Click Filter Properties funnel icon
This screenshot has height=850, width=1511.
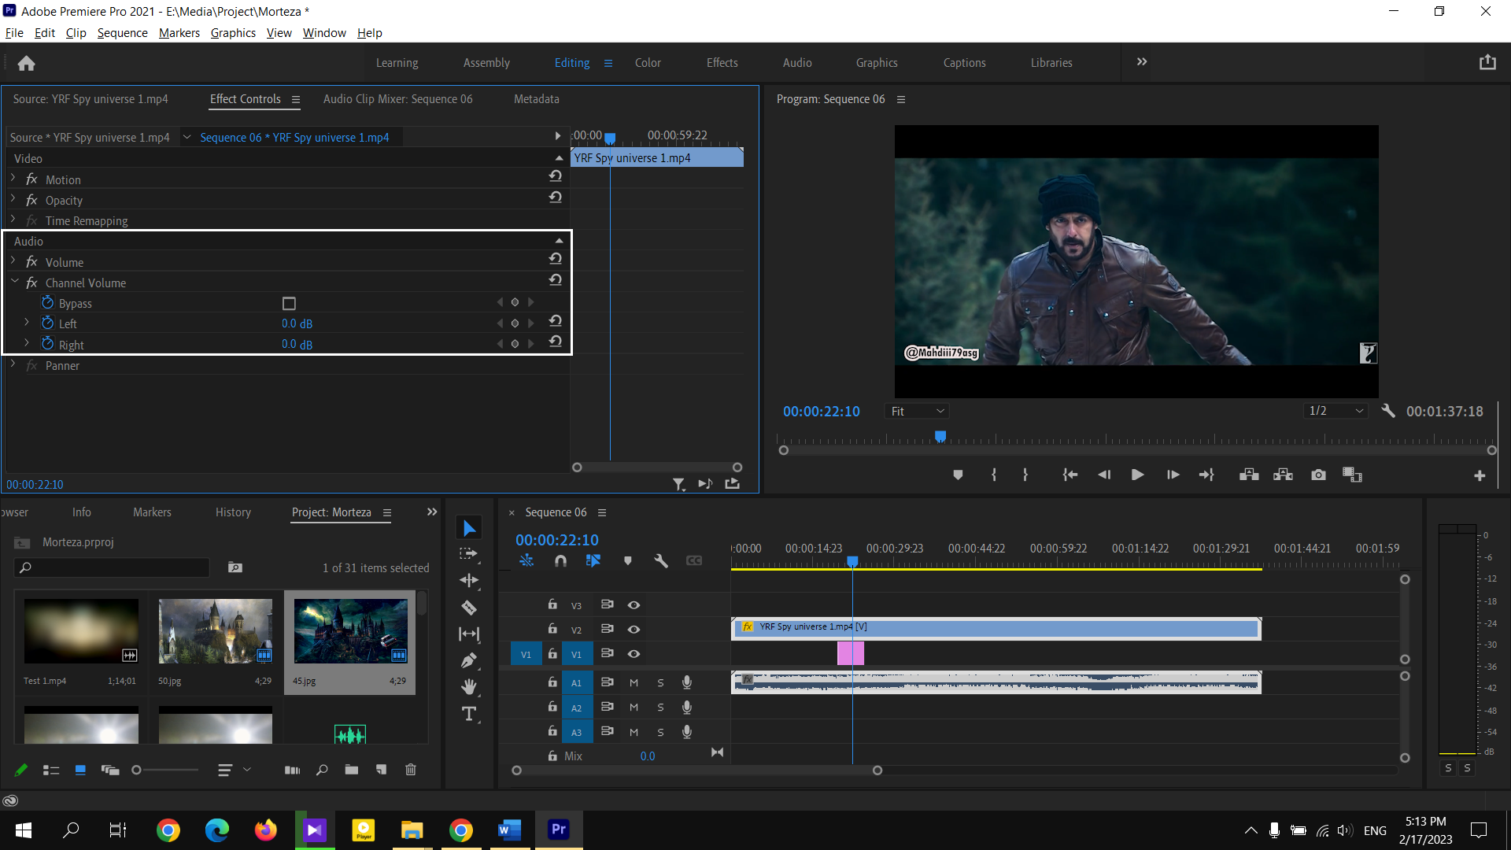pyautogui.click(x=678, y=484)
